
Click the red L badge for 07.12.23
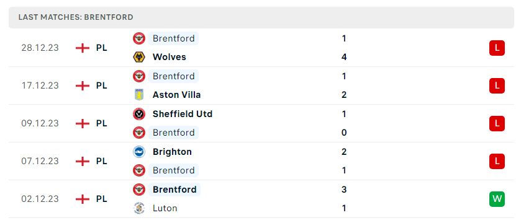[x=497, y=161]
